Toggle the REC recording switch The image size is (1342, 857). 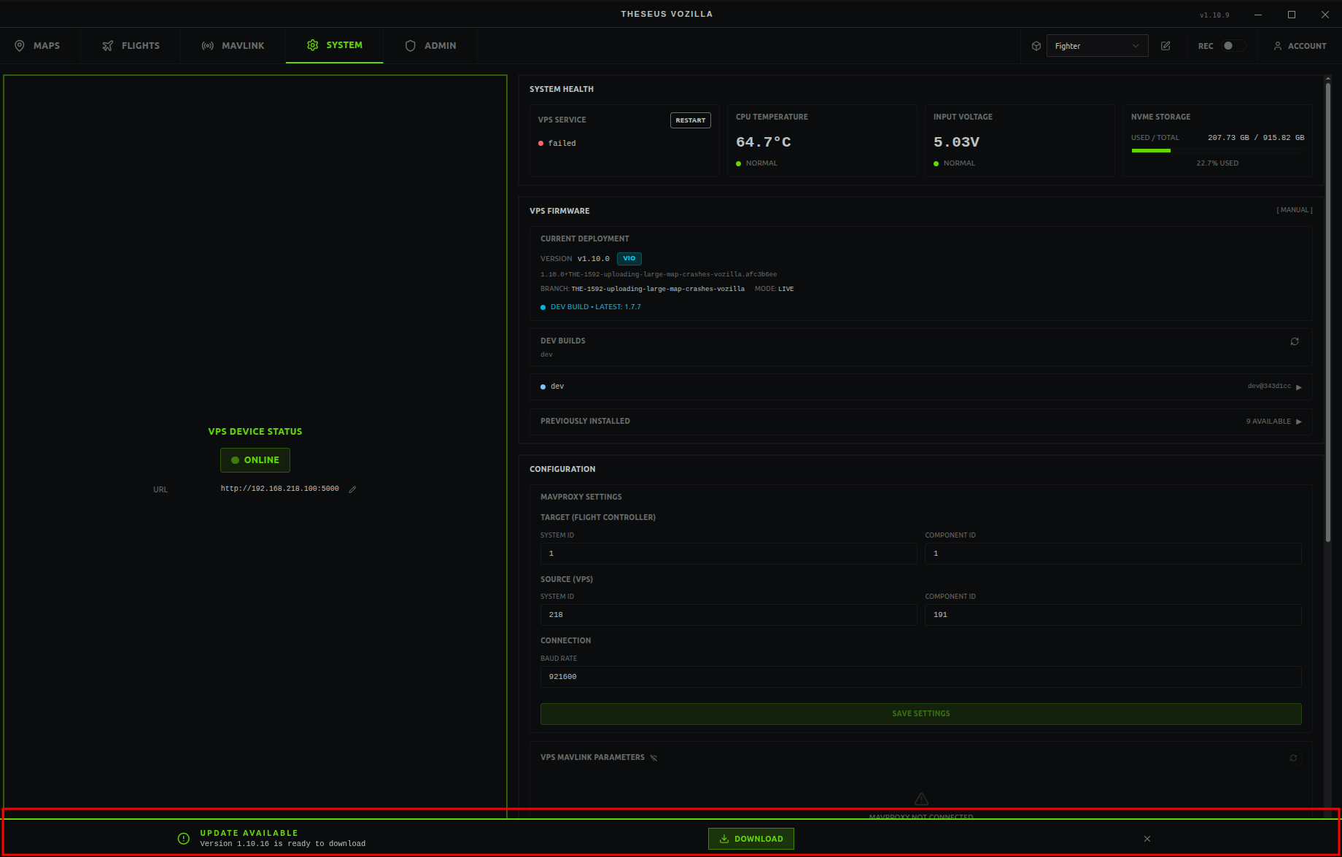point(1233,46)
